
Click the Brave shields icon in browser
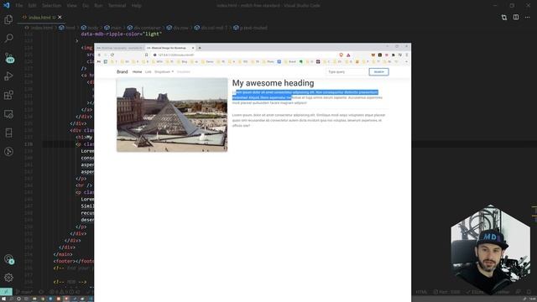coord(341,55)
